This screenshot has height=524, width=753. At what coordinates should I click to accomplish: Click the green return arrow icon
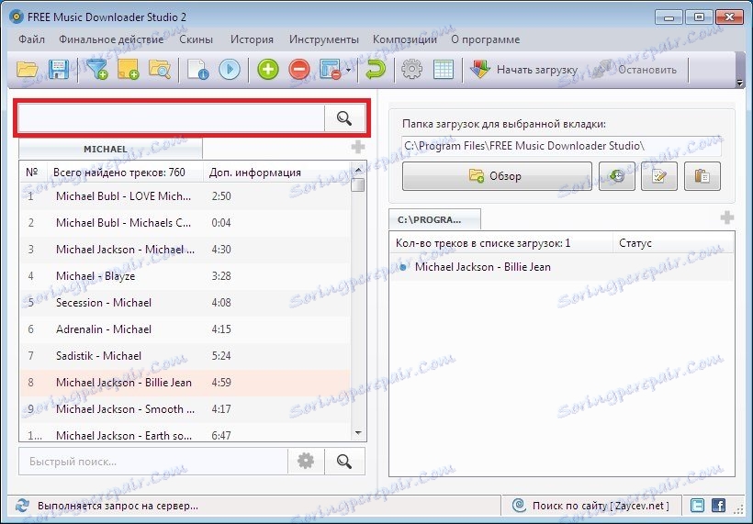376,70
